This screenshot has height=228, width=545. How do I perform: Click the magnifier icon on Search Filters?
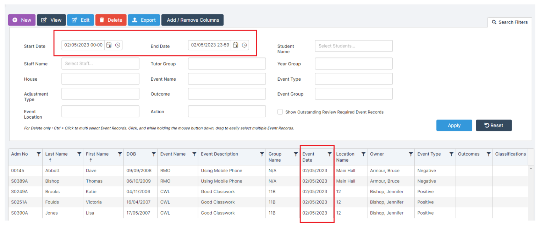tap(495, 22)
